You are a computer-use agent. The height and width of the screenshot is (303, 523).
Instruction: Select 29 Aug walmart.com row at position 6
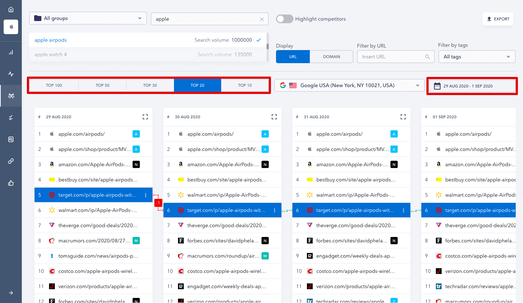[93, 210]
